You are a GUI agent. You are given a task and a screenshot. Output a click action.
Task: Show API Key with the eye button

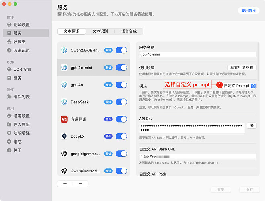tap(251, 125)
